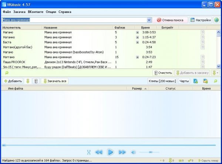Screen dimensions: 222x164
Task: Click the rewind previous track button
Action: click(99, 152)
